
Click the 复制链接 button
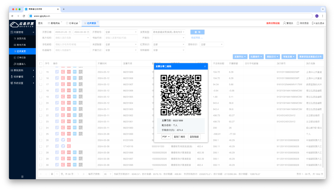click(194, 137)
